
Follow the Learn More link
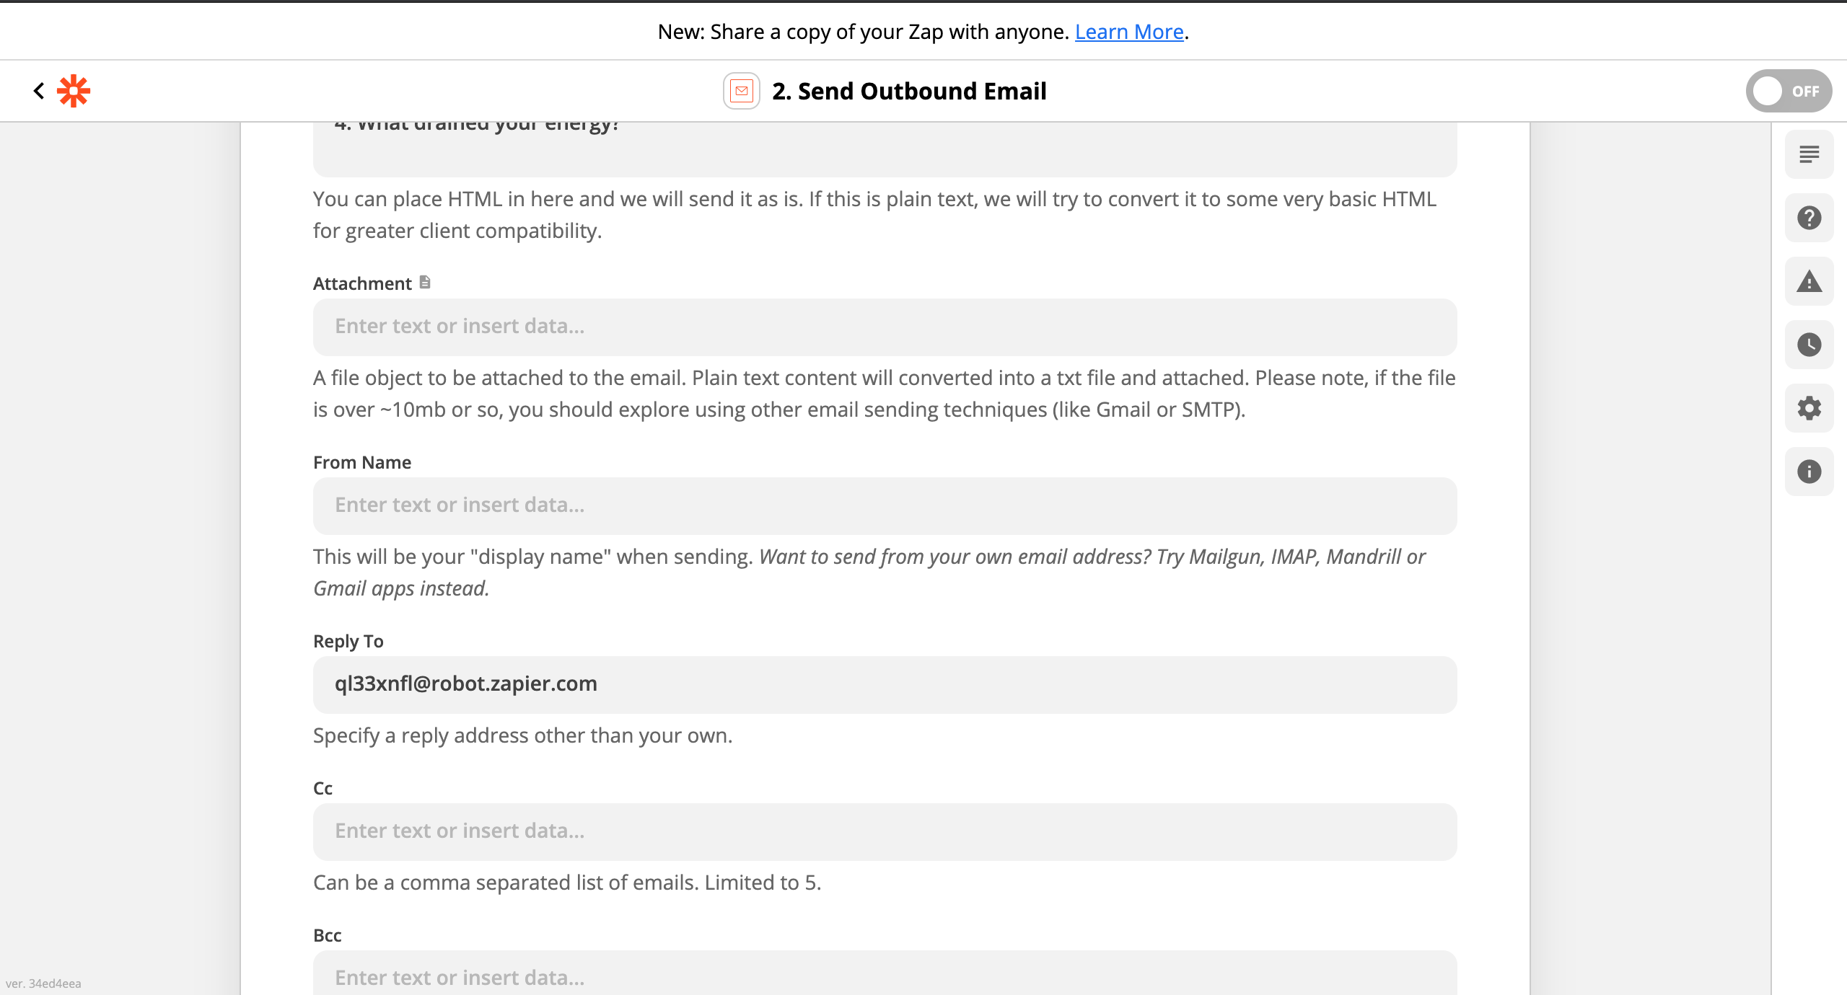1129,32
